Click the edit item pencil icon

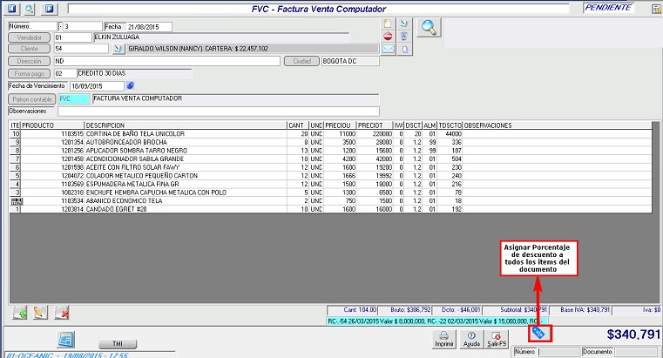[x=40, y=311]
